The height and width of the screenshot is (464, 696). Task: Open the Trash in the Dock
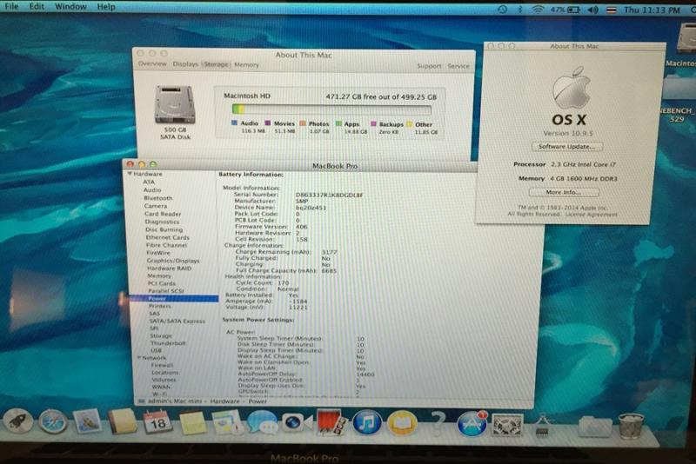coord(631,426)
